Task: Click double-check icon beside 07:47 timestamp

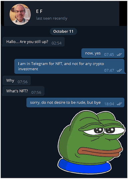Action: pos(119,70)
